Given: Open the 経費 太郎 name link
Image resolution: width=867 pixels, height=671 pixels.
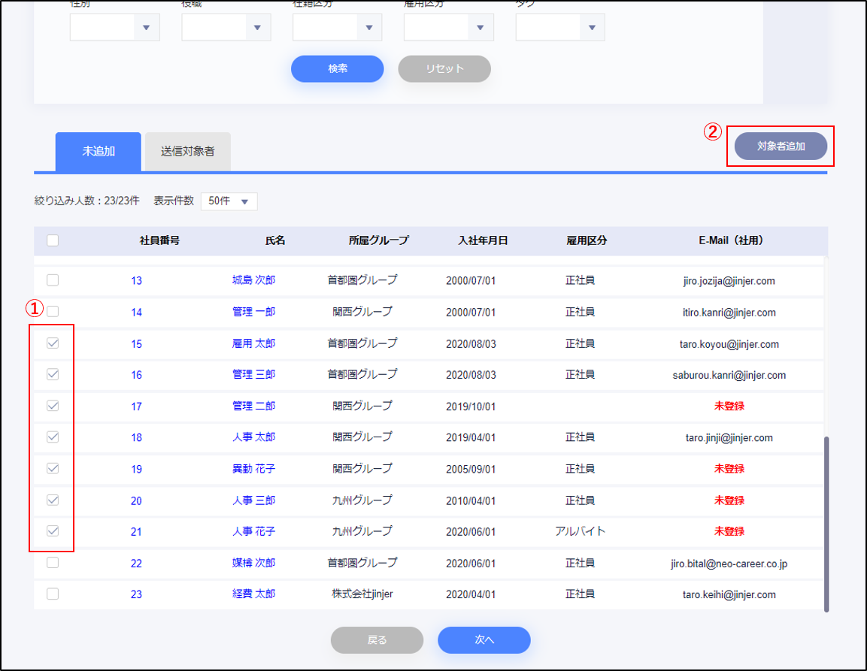Looking at the screenshot, I should 254,594.
